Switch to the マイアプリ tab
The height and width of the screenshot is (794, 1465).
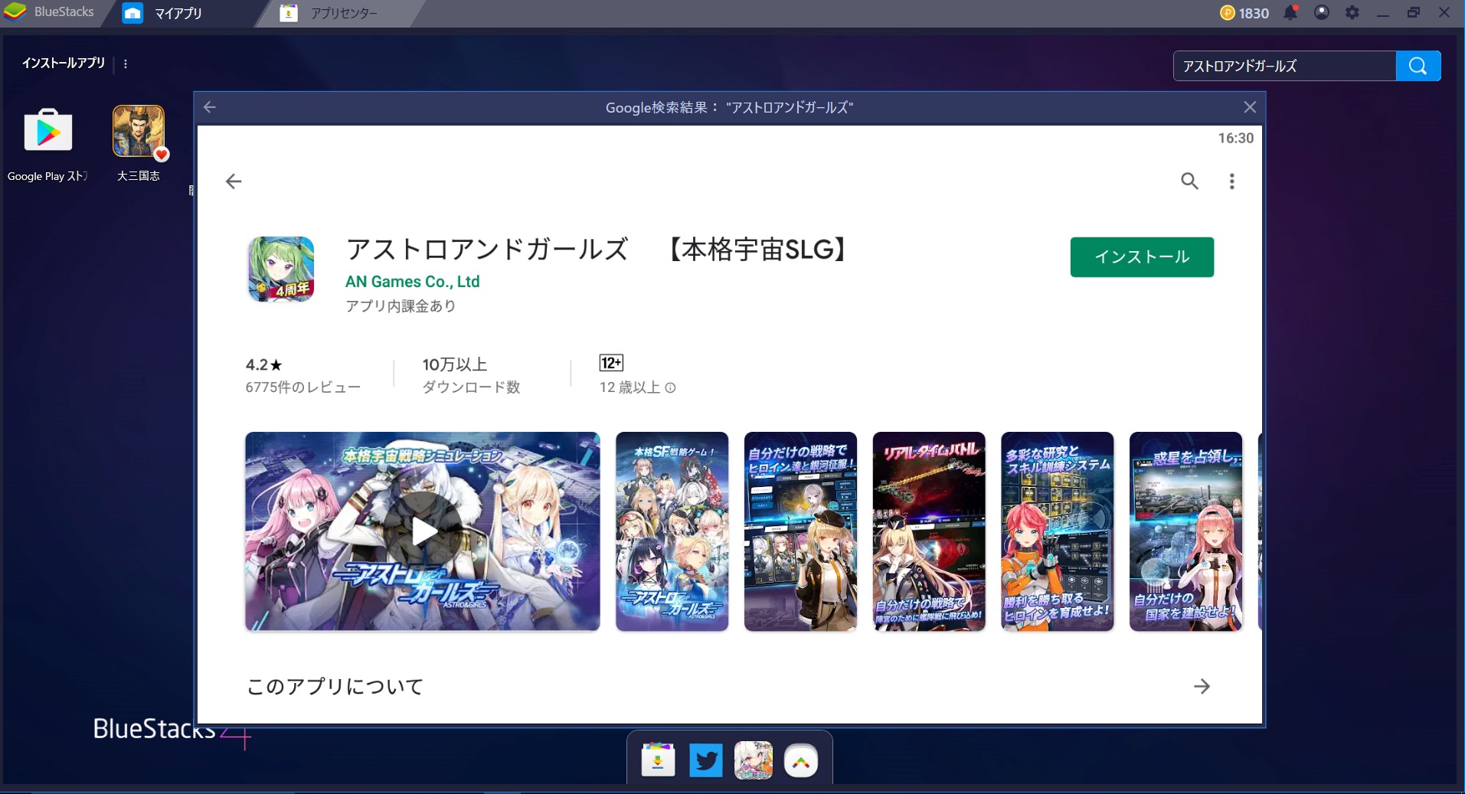tap(163, 13)
